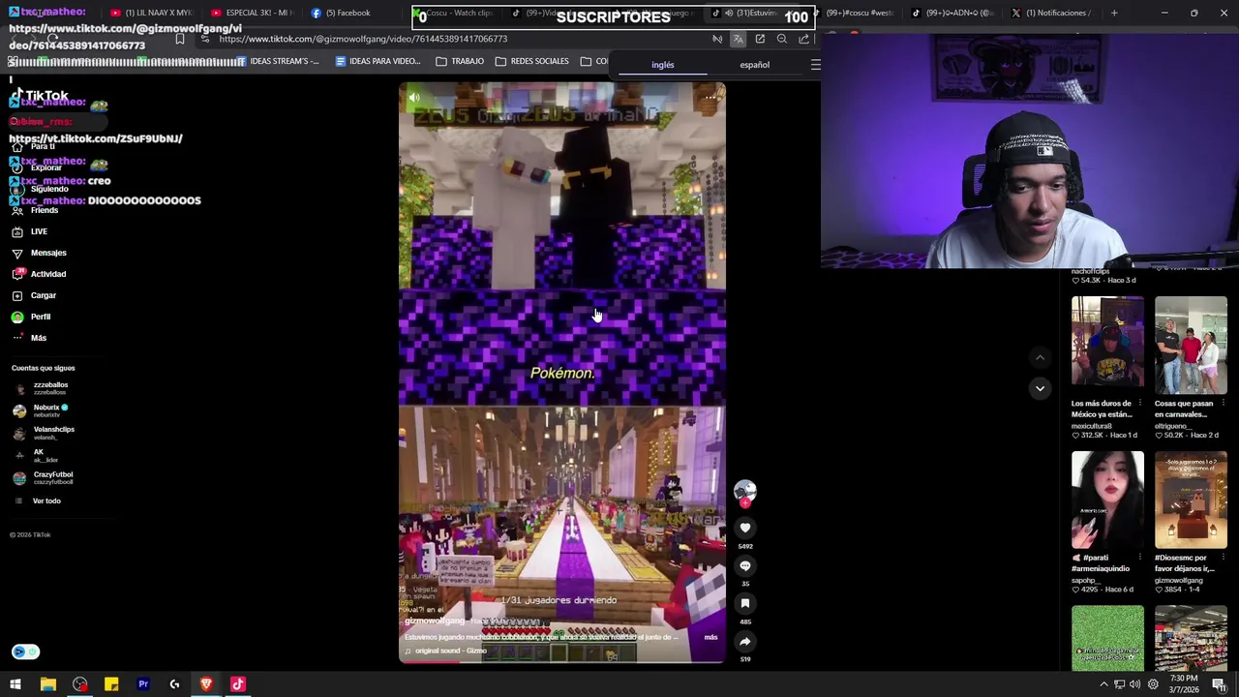Image resolution: width=1239 pixels, height=697 pixels.
Task: Select inglés translation tab
Action: [x=662, y=65]
